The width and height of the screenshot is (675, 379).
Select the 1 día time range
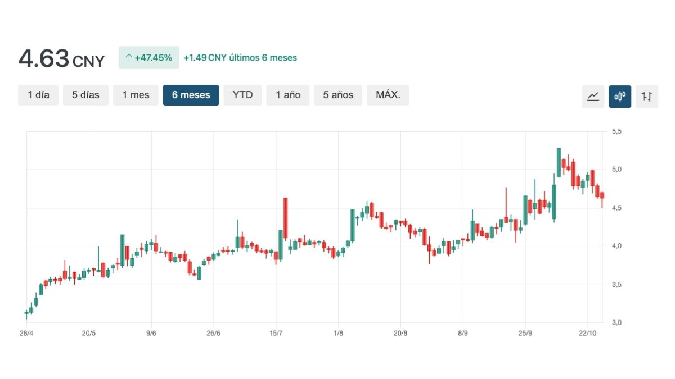tap(38, 95)
